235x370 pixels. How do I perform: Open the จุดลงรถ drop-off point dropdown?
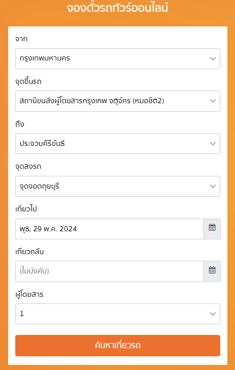[118, 186]
